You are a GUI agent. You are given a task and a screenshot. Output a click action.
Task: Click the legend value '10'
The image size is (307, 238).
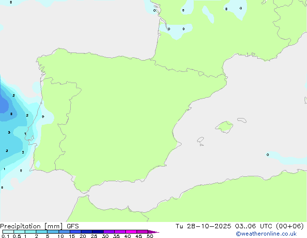coord(61,236)
